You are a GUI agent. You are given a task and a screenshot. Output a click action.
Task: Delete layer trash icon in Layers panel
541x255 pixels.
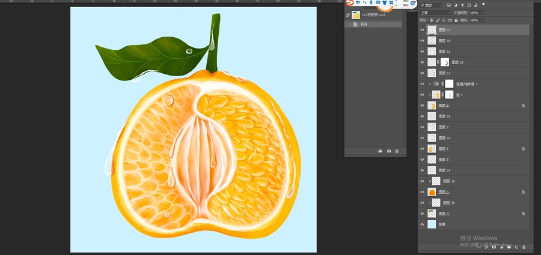[x=524, y=247]
